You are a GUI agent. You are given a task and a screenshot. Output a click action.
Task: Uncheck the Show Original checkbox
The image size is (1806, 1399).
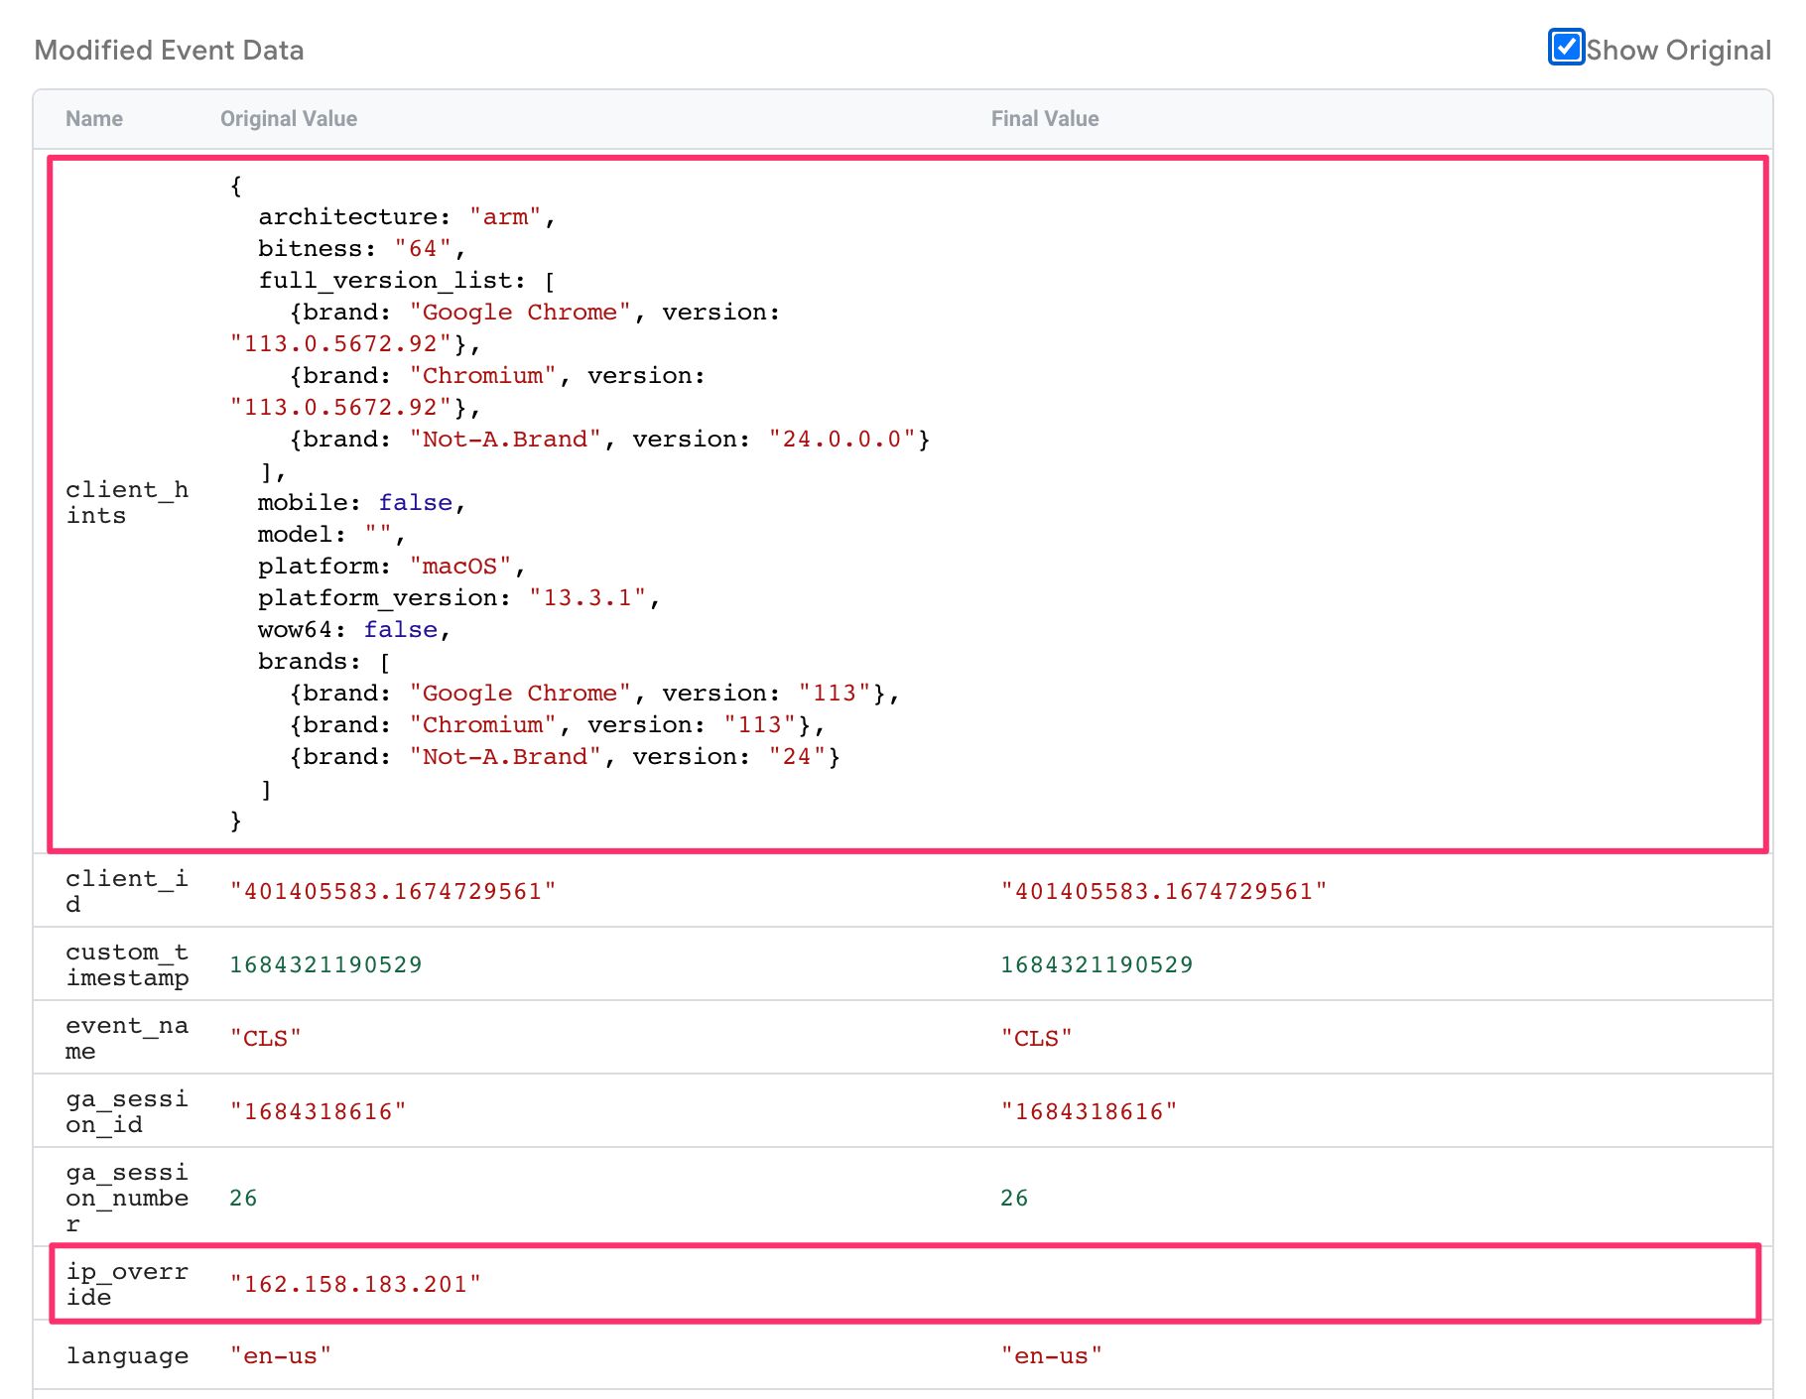pos(1566,47)
